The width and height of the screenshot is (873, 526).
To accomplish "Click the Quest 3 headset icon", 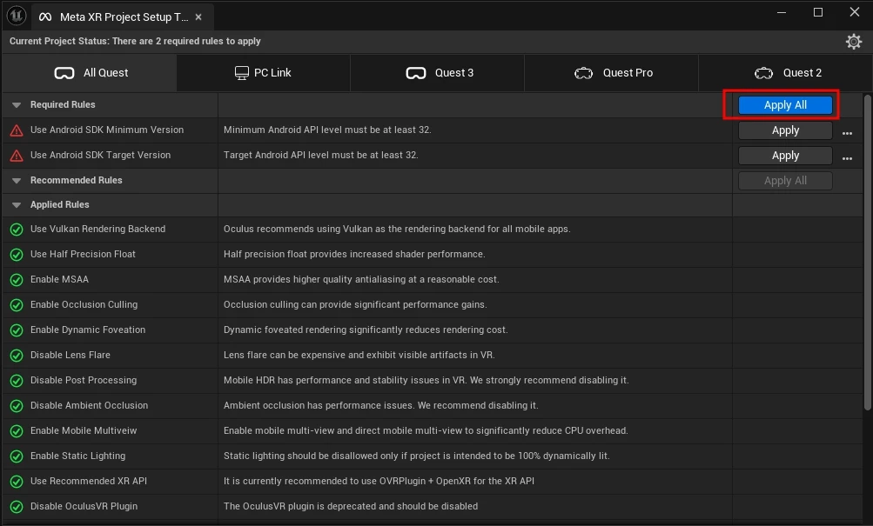I will 416,73.
